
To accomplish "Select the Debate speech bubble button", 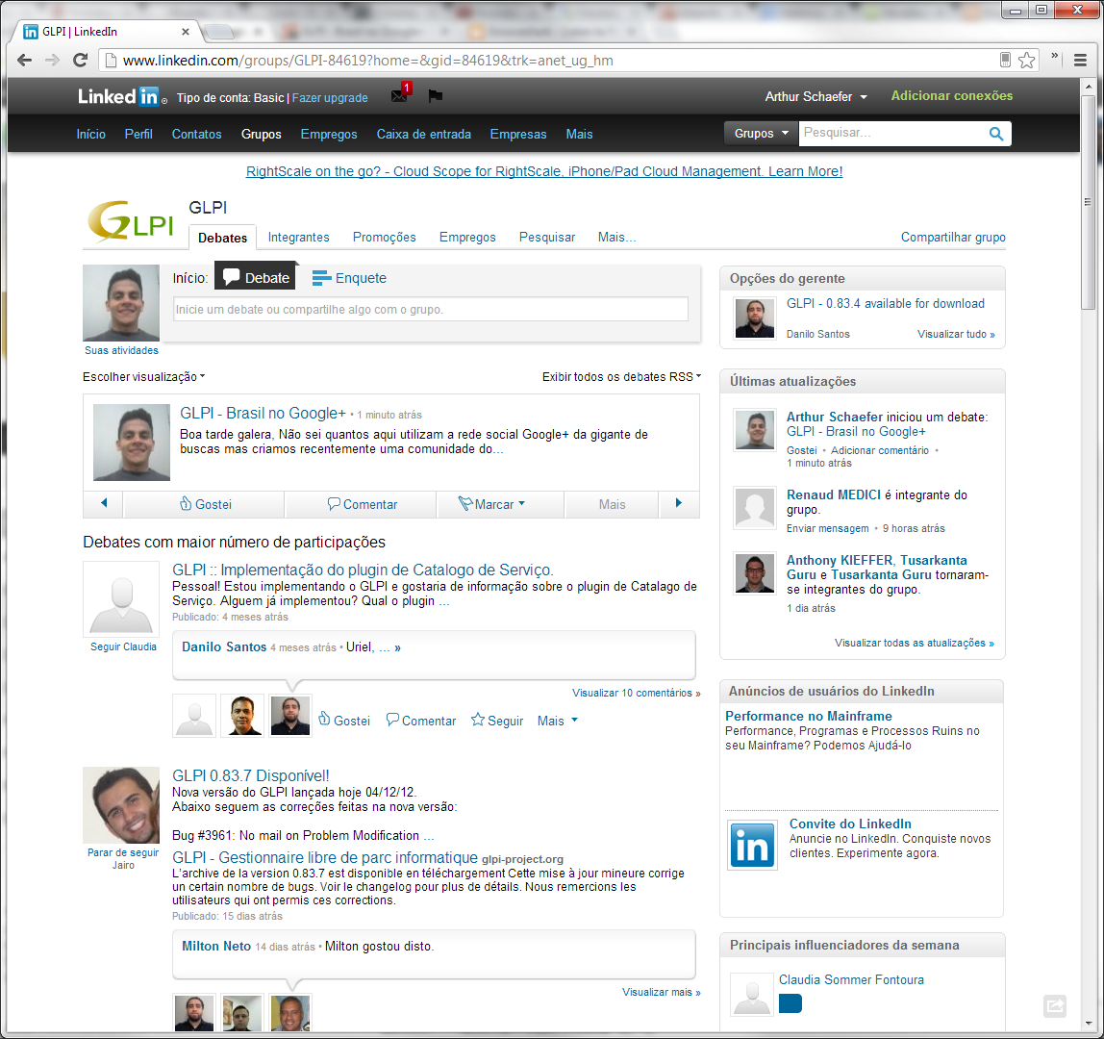I will [255, 277].
